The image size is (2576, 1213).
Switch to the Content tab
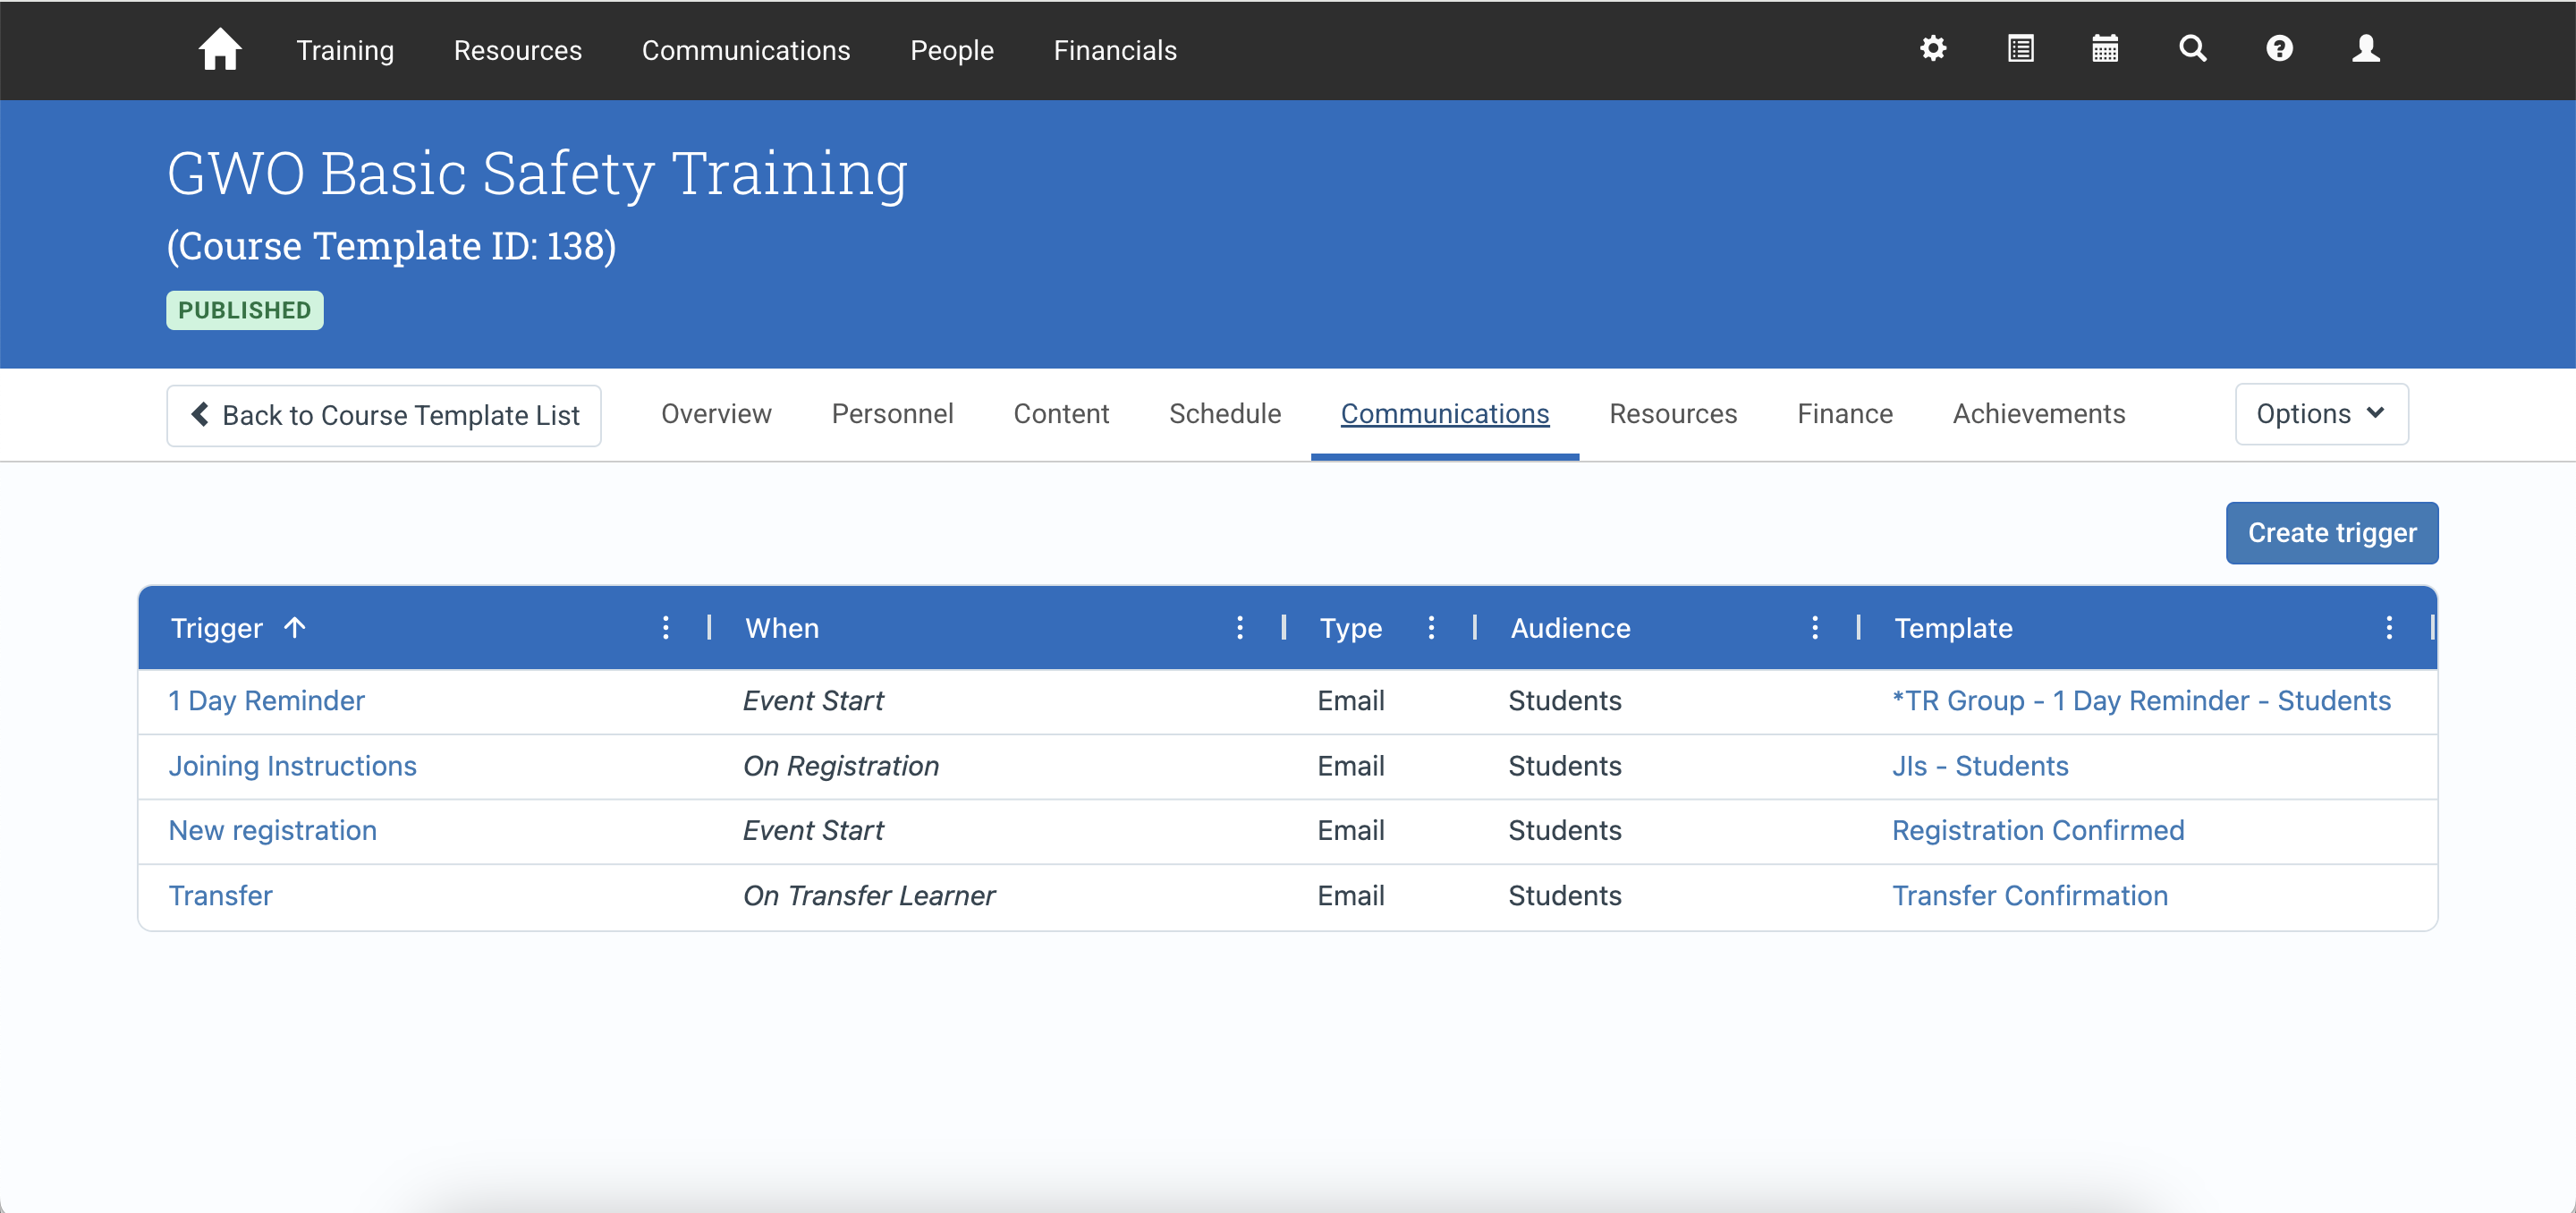pos(1061,414)
